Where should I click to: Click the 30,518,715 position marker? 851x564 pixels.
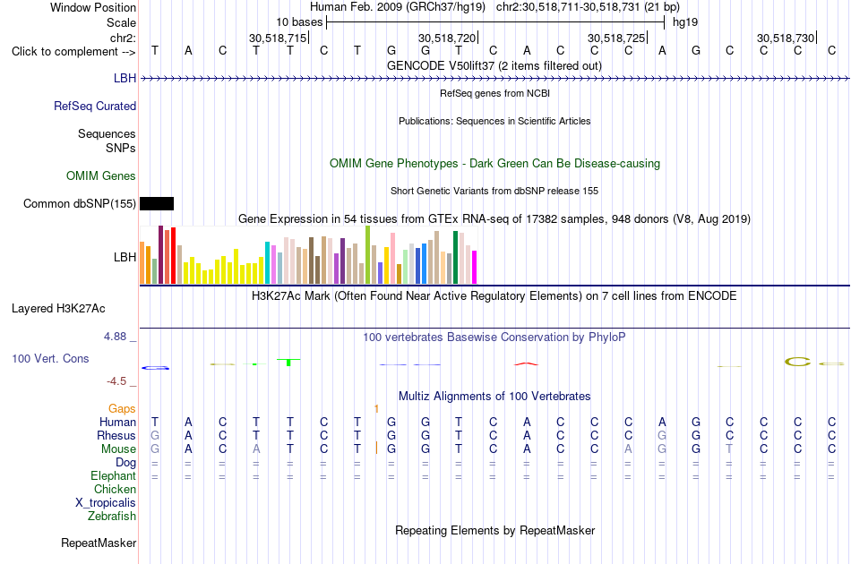point(279,38)
